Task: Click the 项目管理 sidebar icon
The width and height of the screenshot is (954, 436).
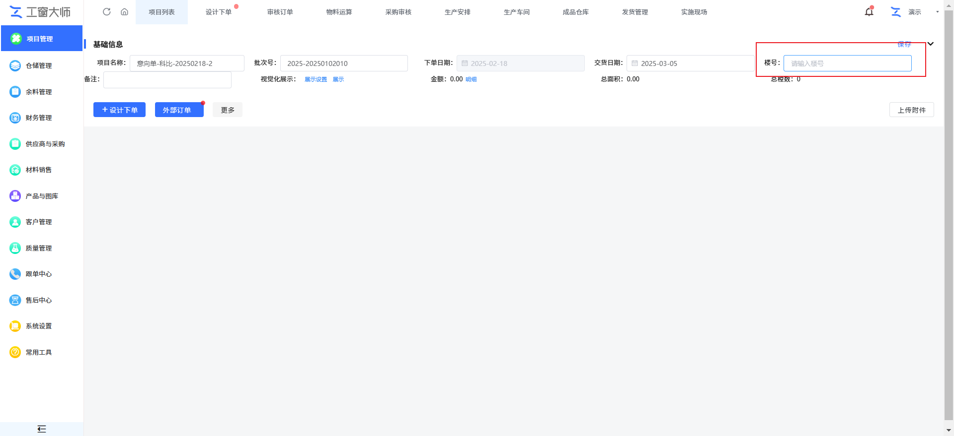Action: click(16, 39)
